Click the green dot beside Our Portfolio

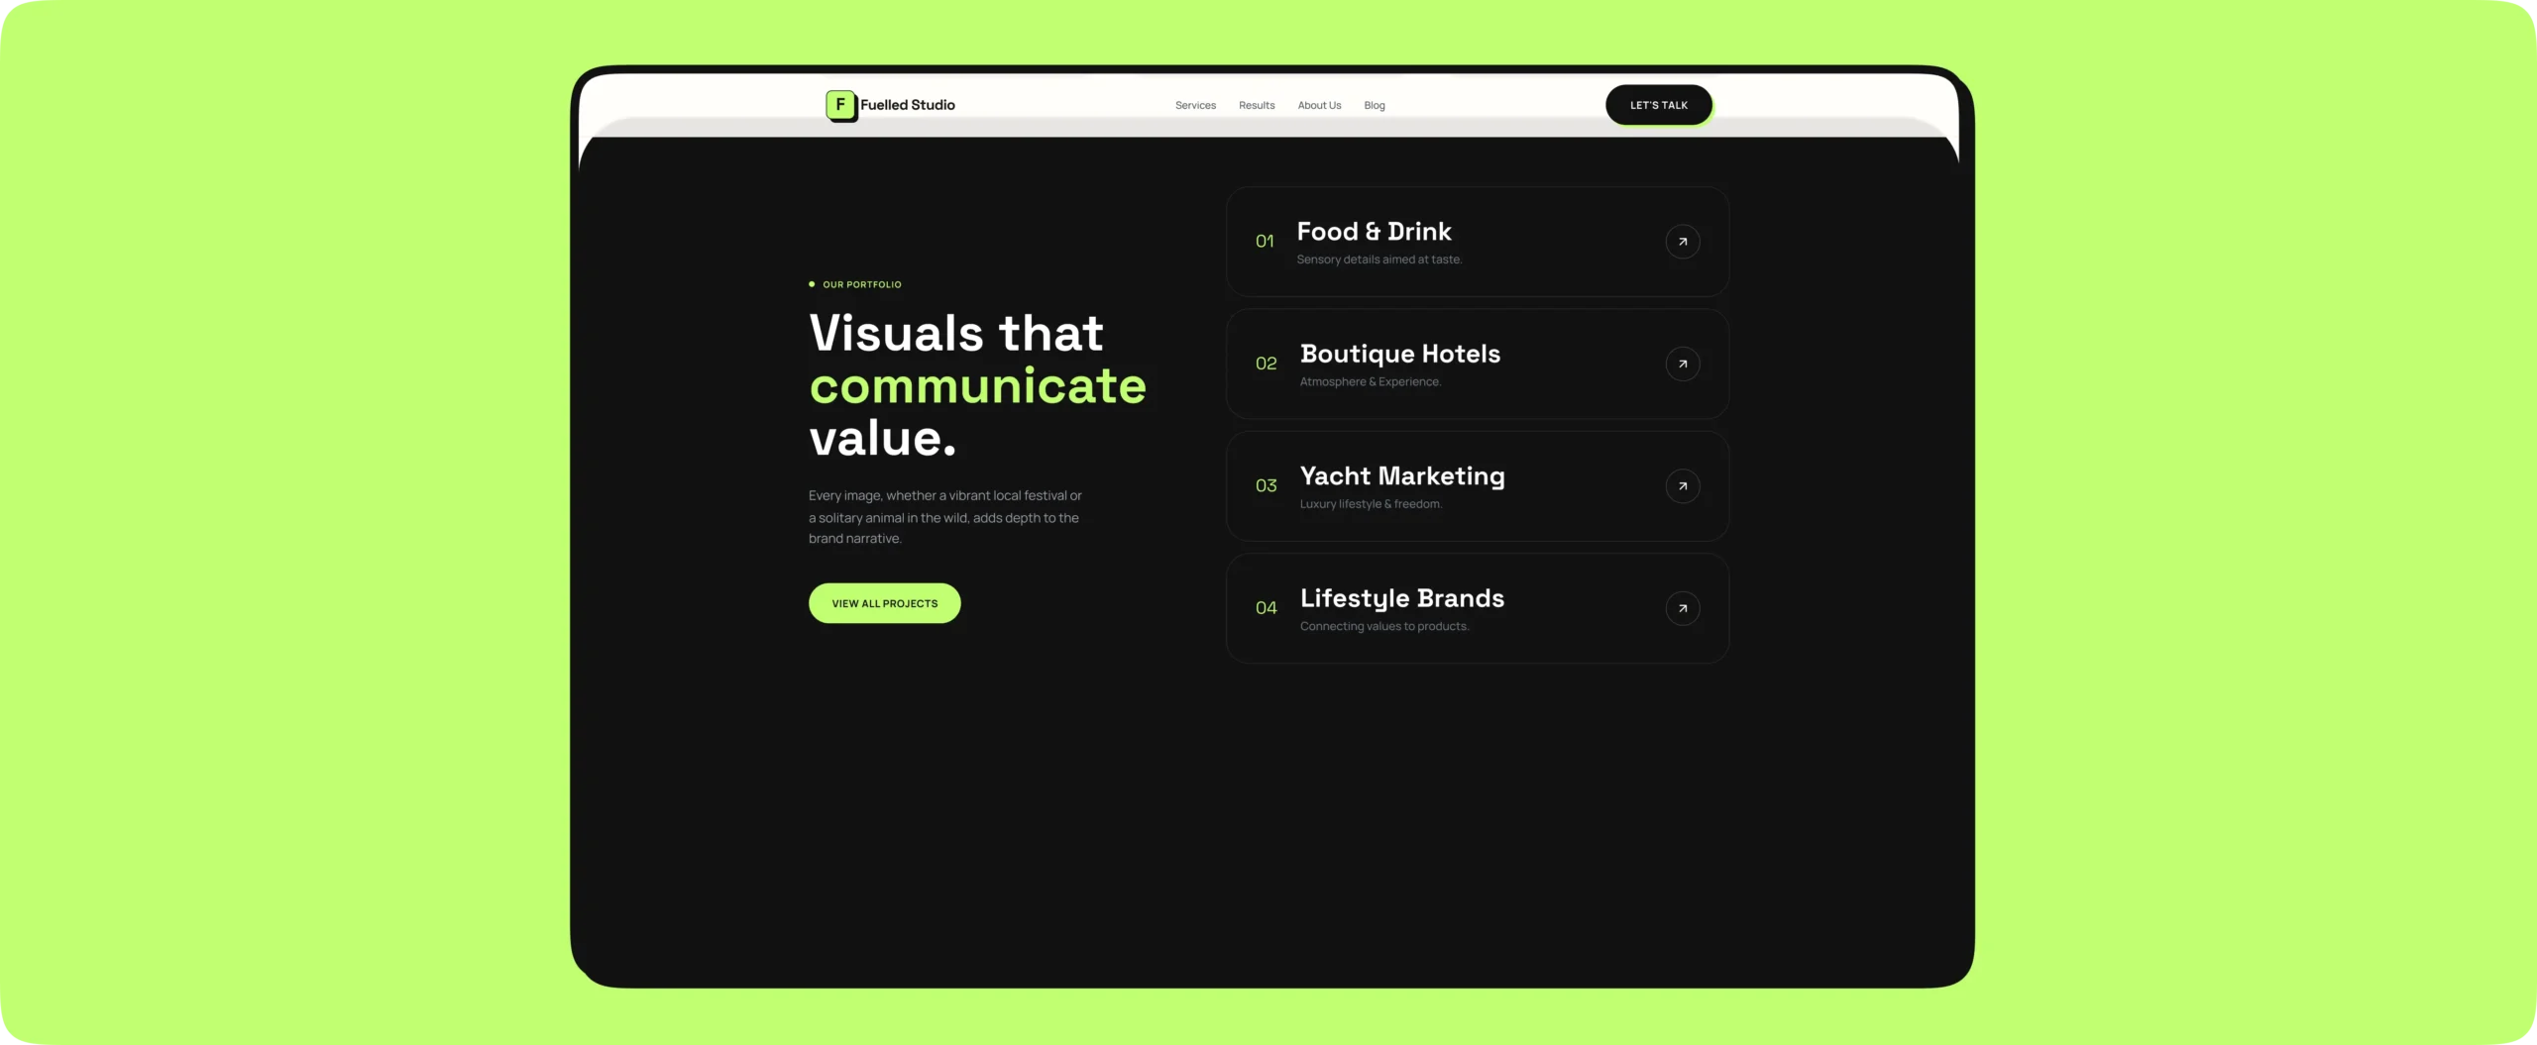coord(812,284)
